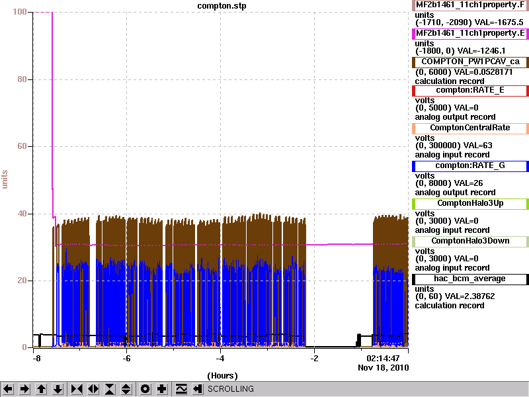529x397 pixels.
Task: Select the ComptonHalo3Down pale green legend
Action: [470, 241]
